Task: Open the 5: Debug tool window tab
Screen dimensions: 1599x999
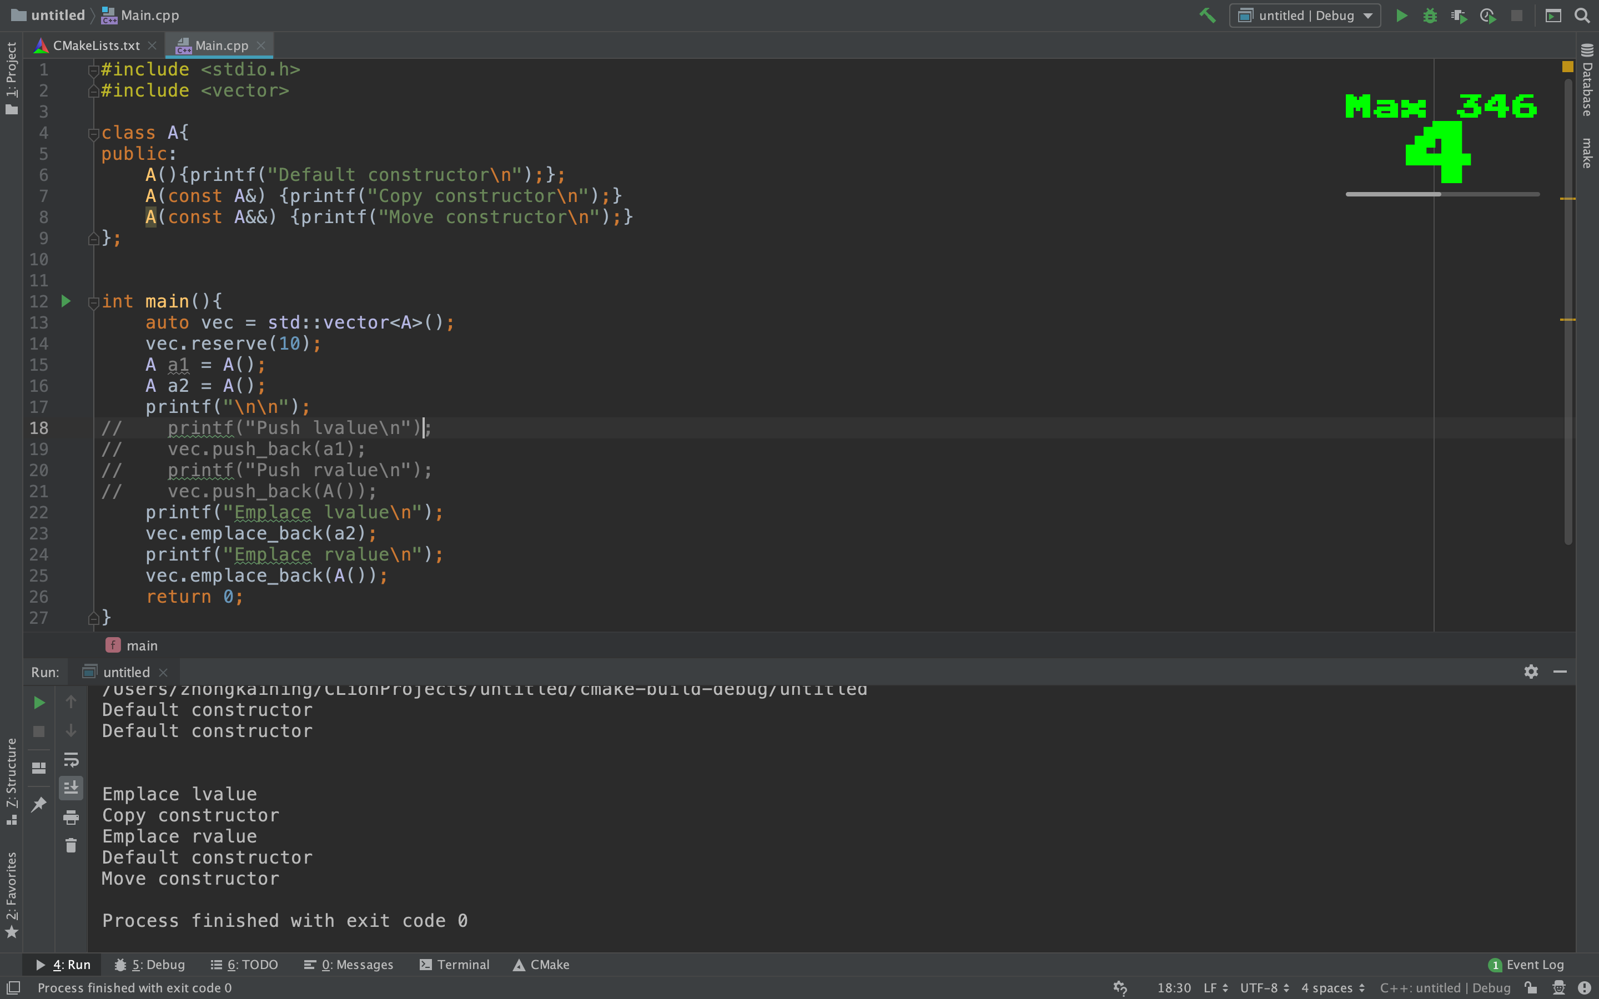Action: (x=149, y=965)
